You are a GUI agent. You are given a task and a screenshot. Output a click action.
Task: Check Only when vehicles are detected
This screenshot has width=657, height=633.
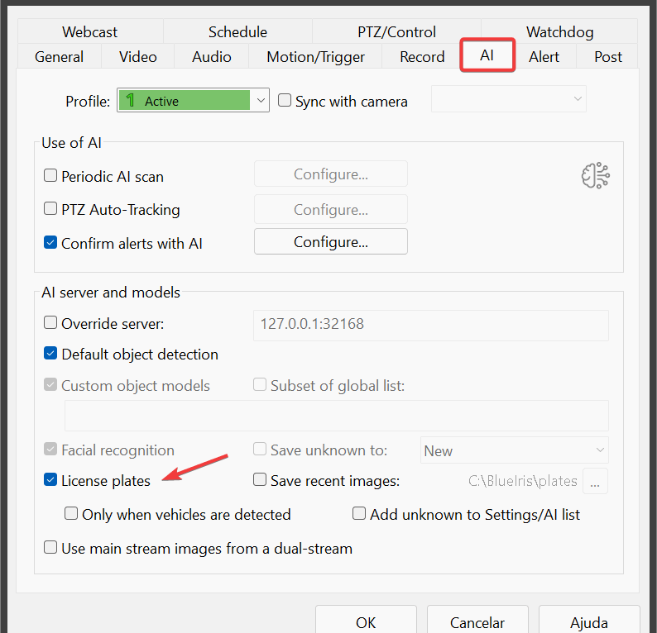tap(72, 514)
